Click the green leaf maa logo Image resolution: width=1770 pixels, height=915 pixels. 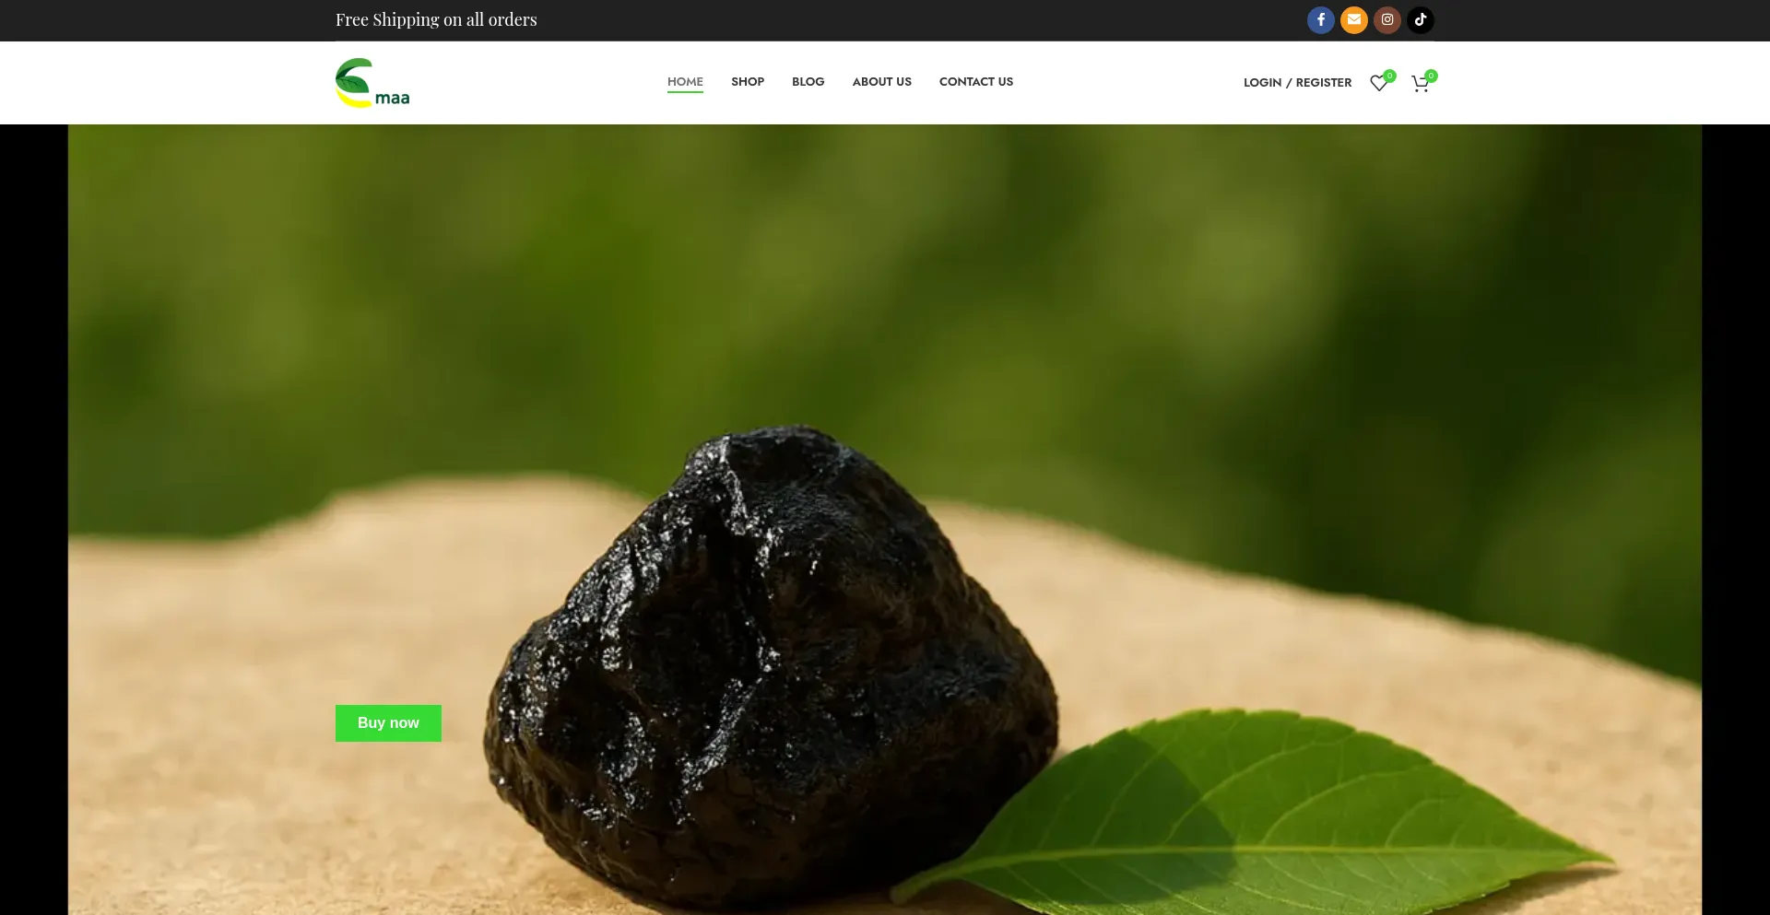(372, 83)
